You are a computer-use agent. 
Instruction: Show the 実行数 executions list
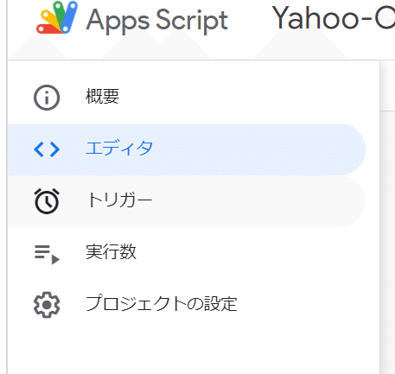111,251
